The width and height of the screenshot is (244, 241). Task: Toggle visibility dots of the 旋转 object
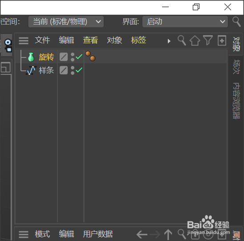click(x=73, y=57)
